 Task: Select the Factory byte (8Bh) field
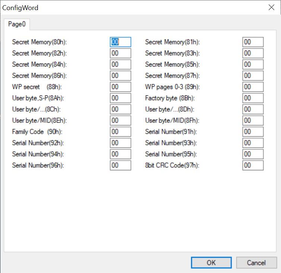tap(253, 98)
